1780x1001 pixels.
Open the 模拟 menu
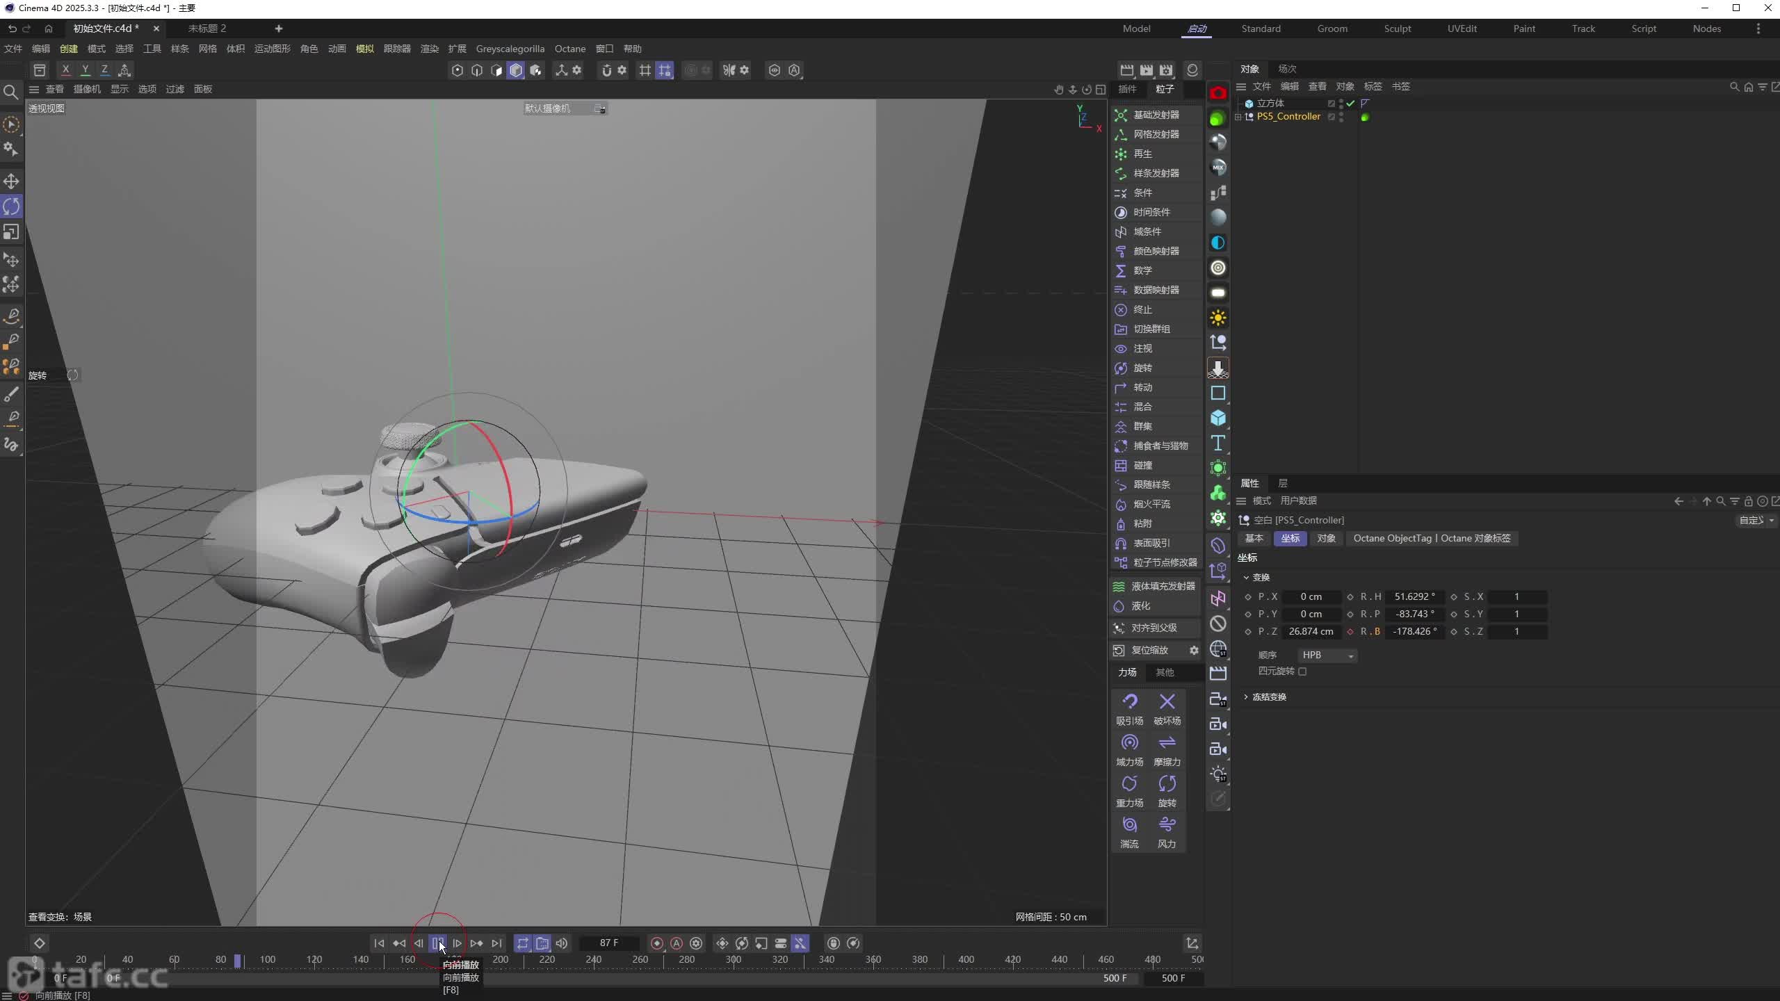tap(364, 49)
